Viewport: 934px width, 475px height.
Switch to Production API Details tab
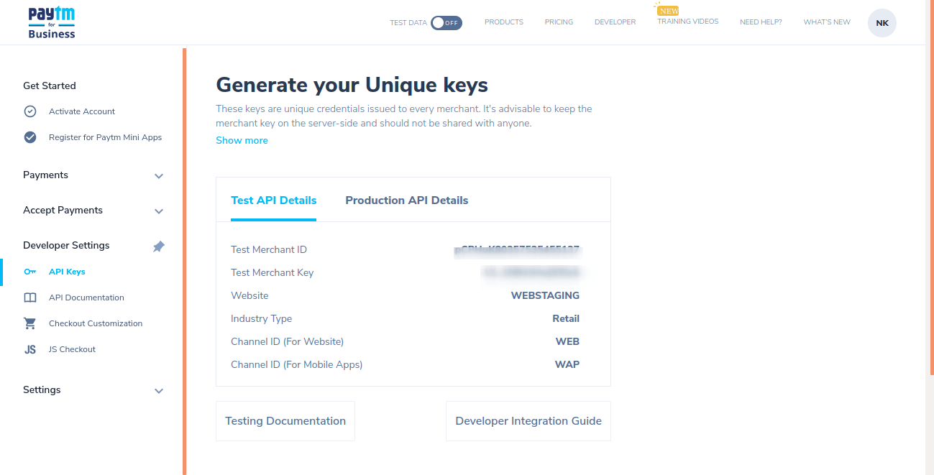(407, 200)
